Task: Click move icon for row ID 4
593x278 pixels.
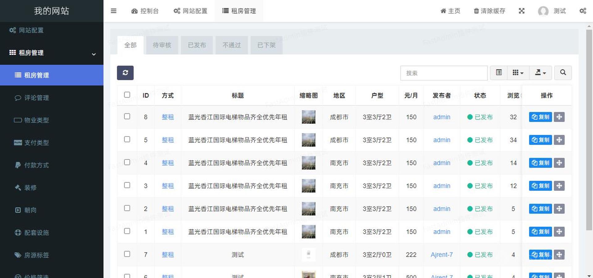Action: click(559, 163)
